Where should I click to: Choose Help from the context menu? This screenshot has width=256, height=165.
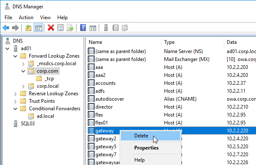[x=151, y=160]
